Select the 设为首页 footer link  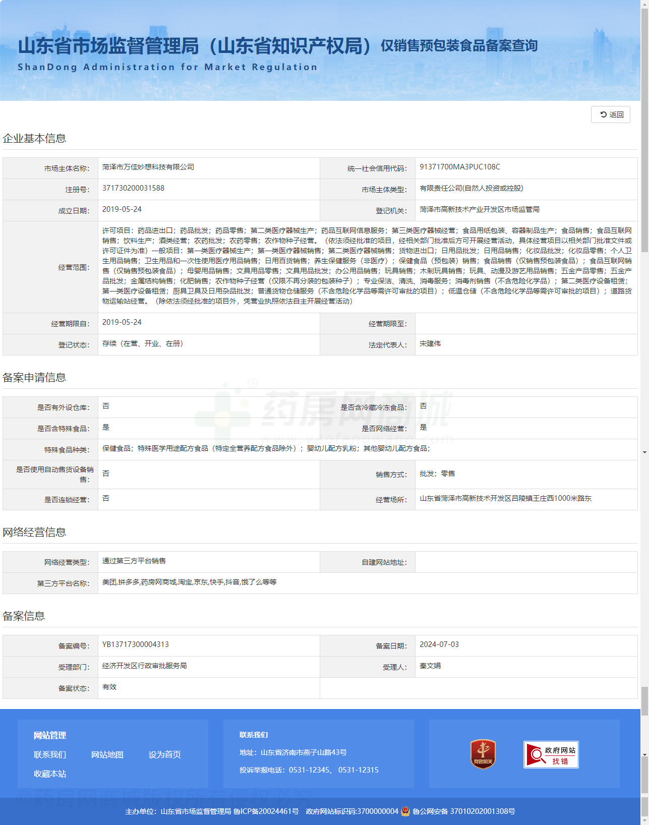pyautogui.click(x=164, y=754)
